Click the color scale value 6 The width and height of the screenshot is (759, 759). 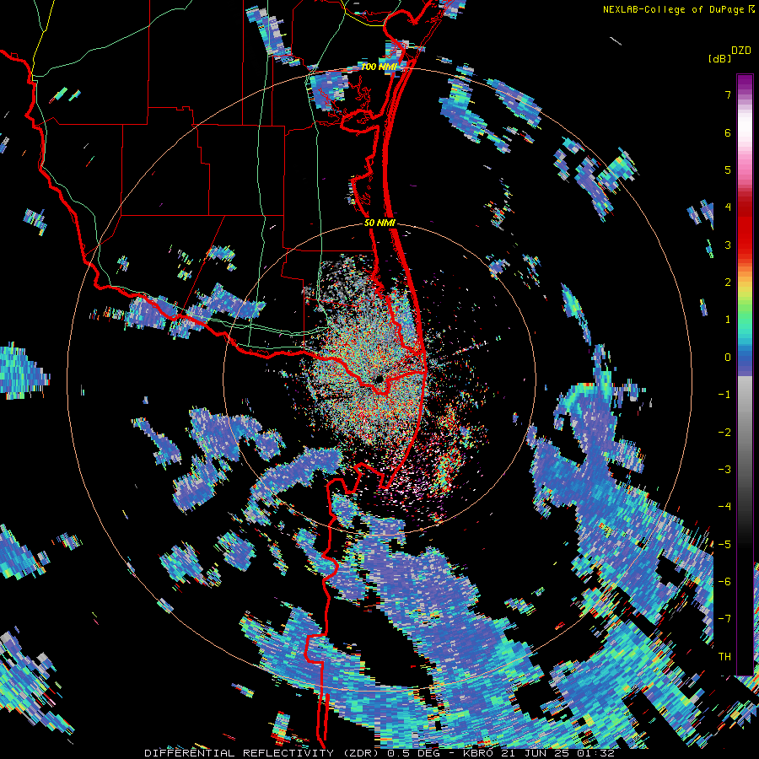pyautogui.click(x=728, y=132)
